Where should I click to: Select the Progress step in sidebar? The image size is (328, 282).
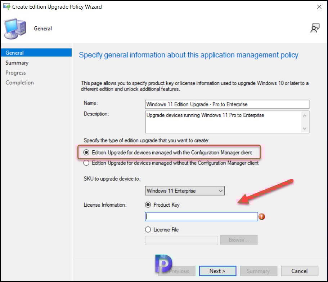pyautogui.click(x=16, y=73)
